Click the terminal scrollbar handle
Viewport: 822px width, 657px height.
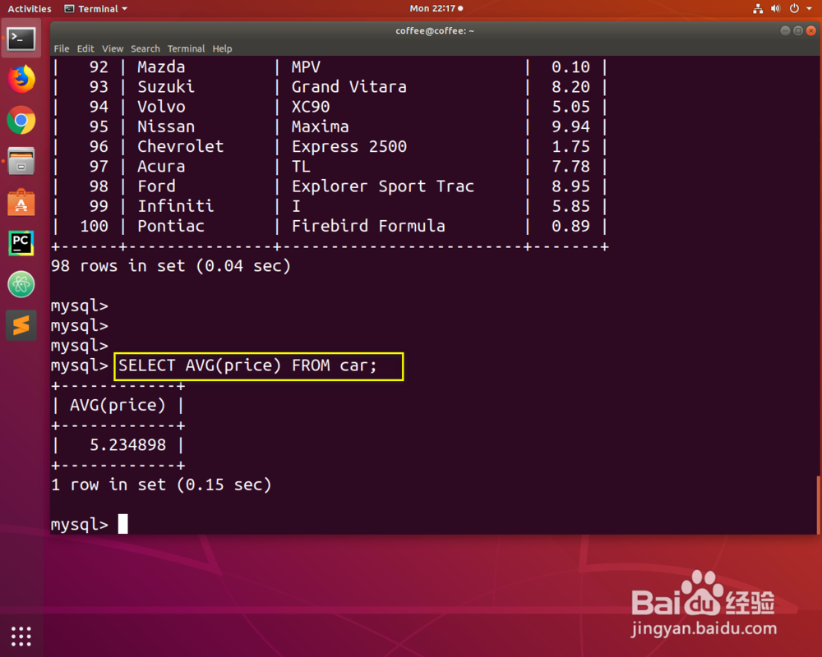[x=818, y=504]
